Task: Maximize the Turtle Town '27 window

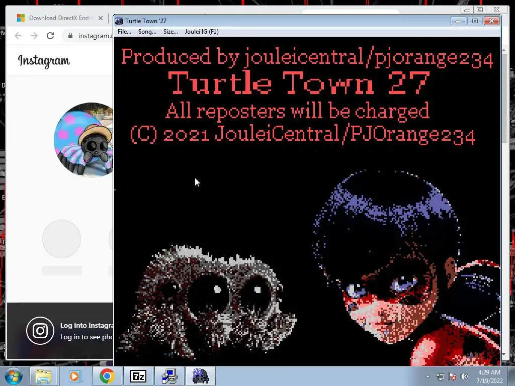Action: tap(475, 21)
